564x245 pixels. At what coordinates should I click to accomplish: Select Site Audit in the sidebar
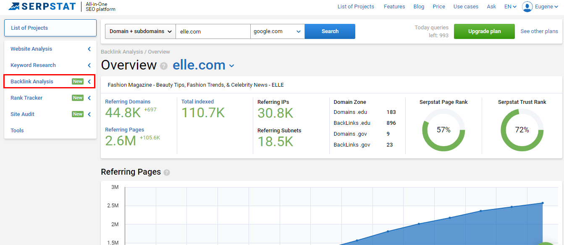23,114
